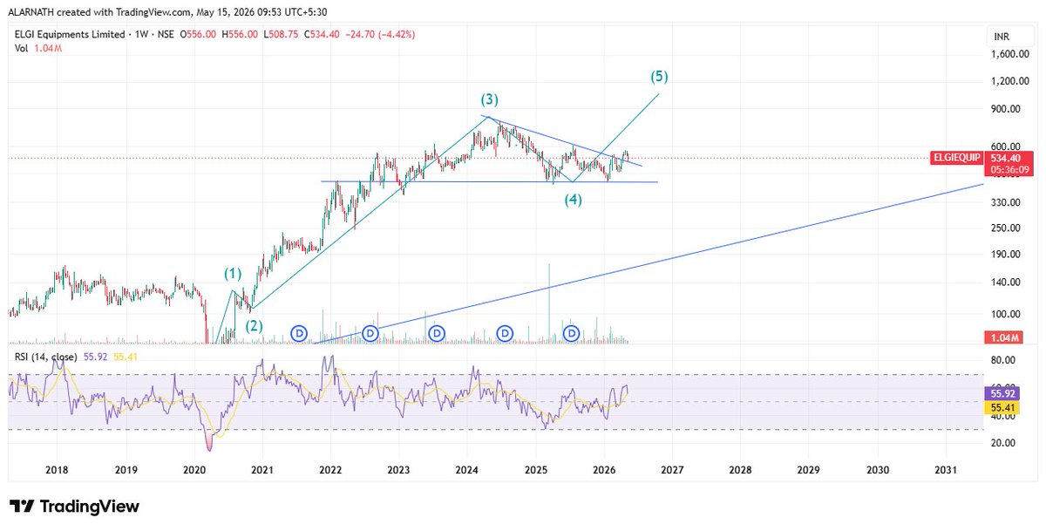This screenshot has width=1046, height=531.
Task: Select the (2) wave label
Action: pyautogui.click(x=254, y=326)
